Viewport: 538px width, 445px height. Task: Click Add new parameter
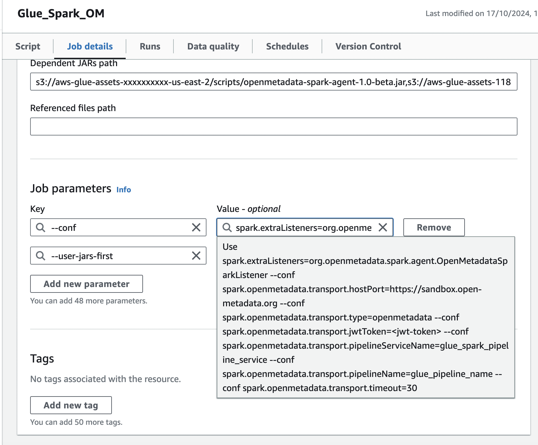(x=86, y=284)
